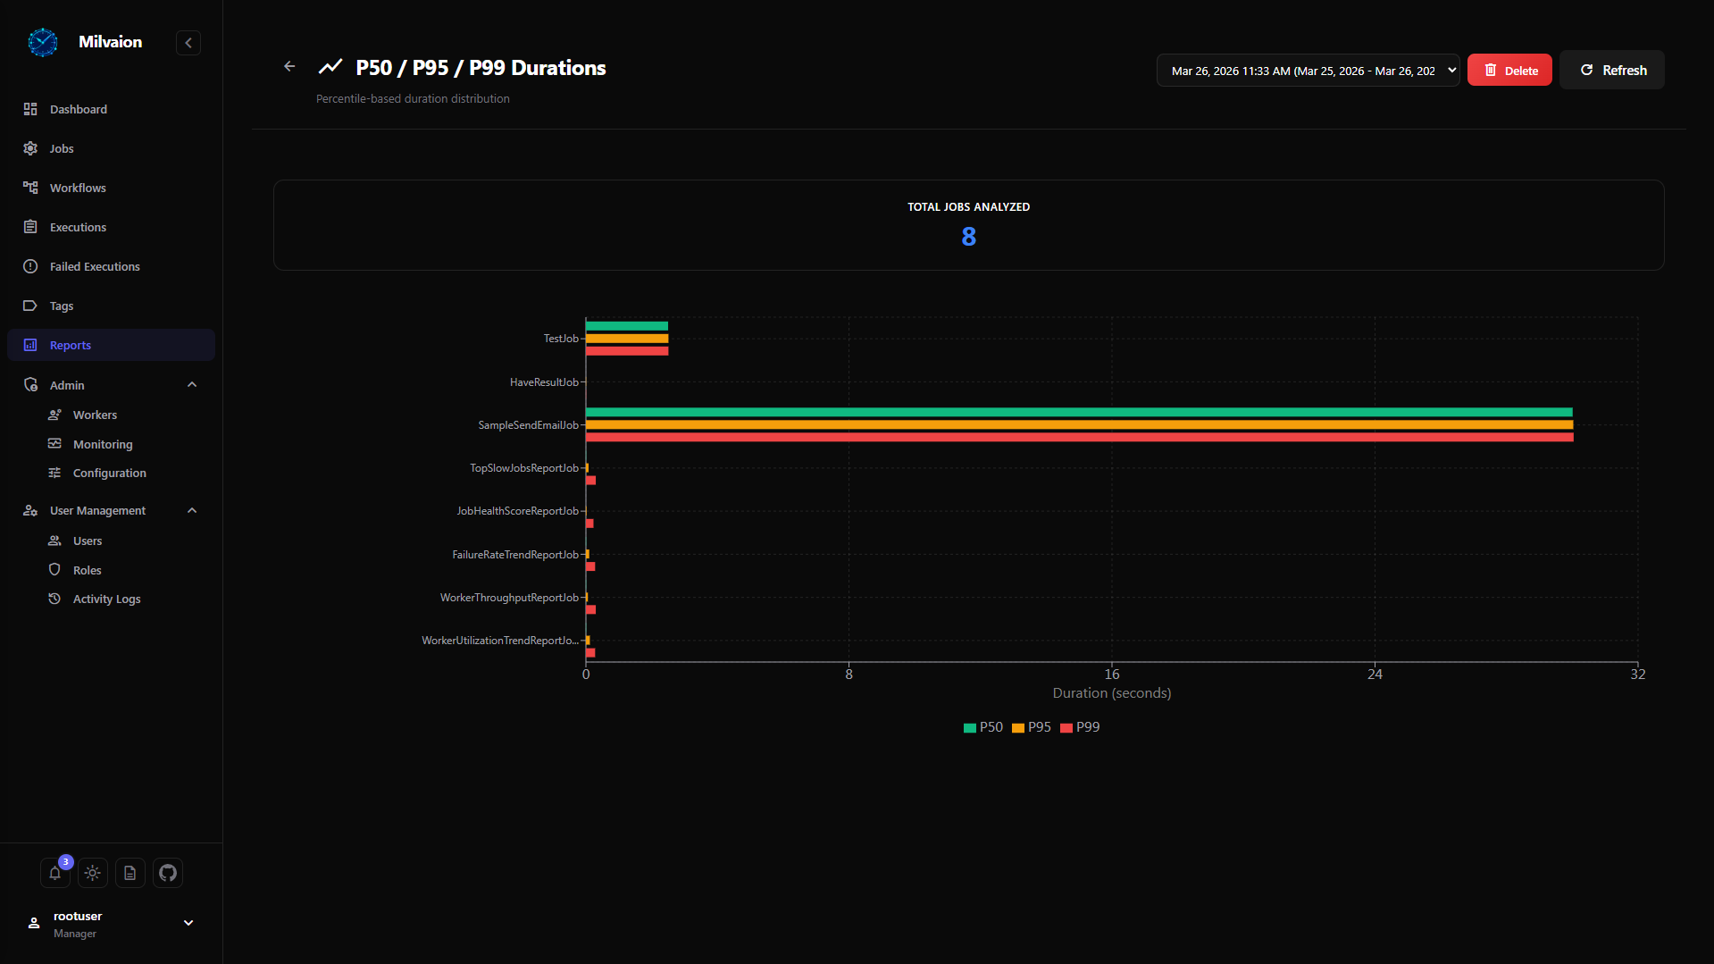This screenshot has width=1714, height=964.
Task: Delete the current report
Action: coord(1509,70)
